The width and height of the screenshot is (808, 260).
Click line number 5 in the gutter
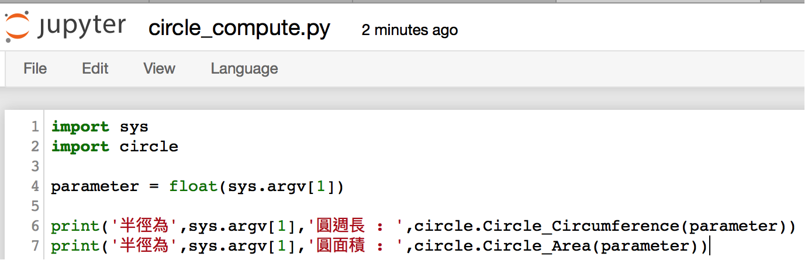tap(35, 206)
